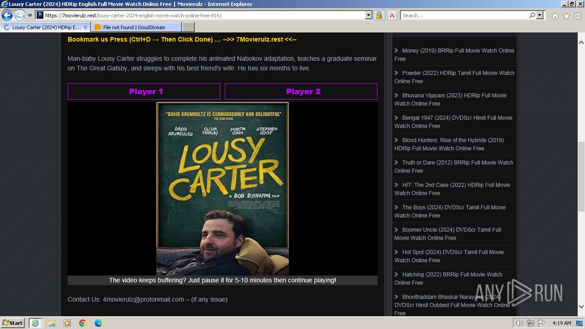The width and height of the screenshot is (585, 329).
Task: Click the Lousy Carter synopsis paragraph
Action: [x=222, y=64]
